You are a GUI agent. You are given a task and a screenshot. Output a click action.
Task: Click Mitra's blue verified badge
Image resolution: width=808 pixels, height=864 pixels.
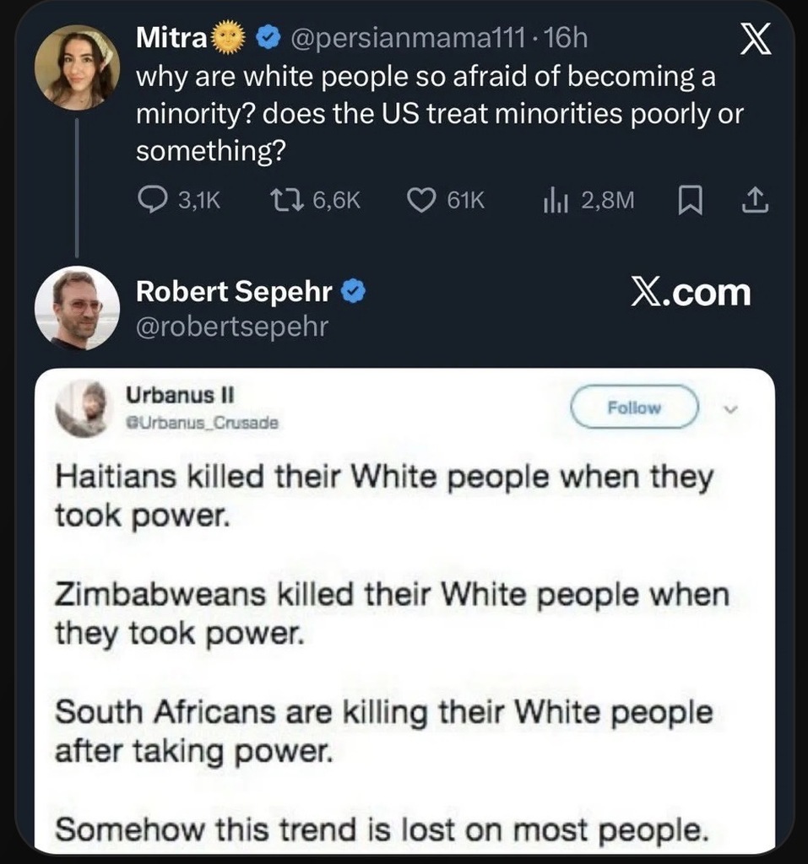pos(268,37)
